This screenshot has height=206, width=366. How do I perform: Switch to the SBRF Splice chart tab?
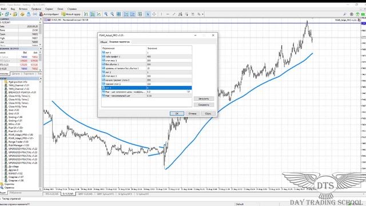tap(106, 194)
